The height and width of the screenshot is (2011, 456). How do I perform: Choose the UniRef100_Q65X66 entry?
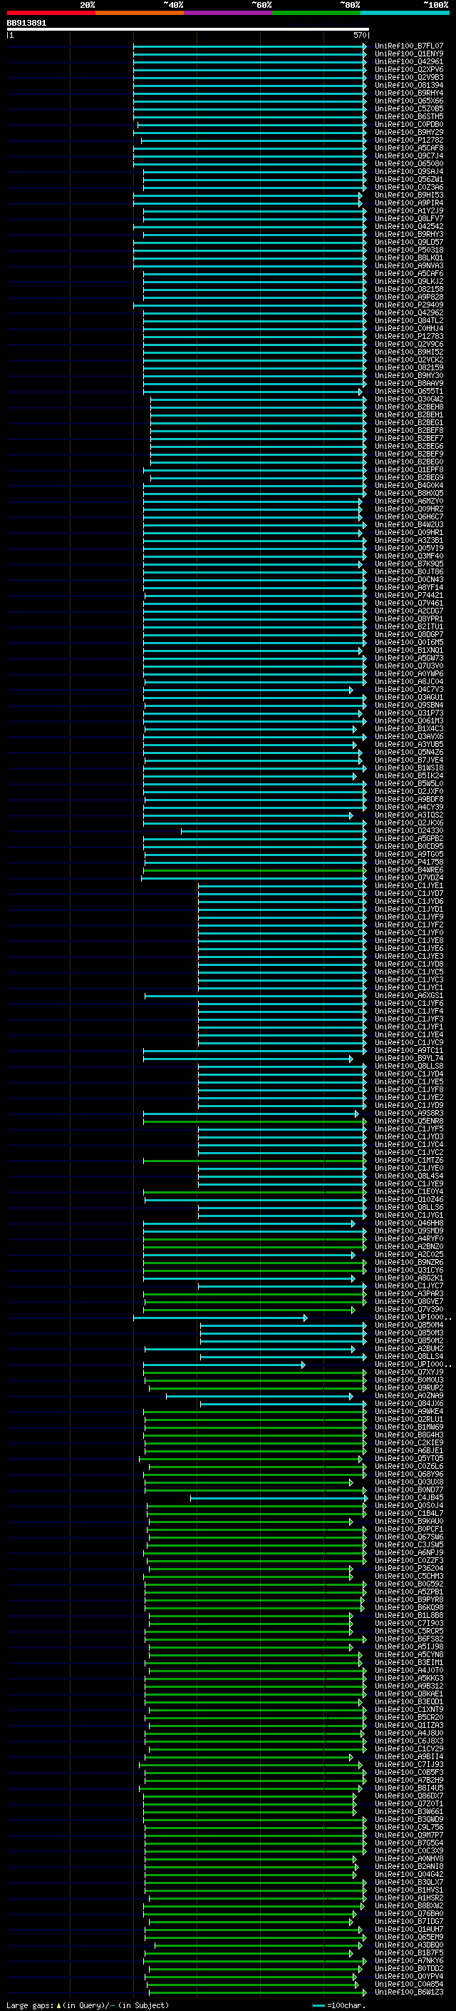pos(409,101)
